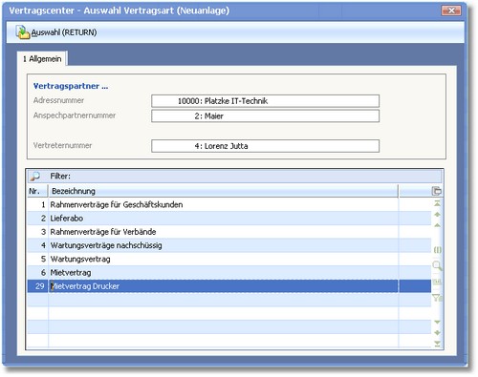Jump to first record with top arrow icon
Image resolution: width=478 pixels, height=377 pixels.
pyautogui.click(x=437, y=203)
